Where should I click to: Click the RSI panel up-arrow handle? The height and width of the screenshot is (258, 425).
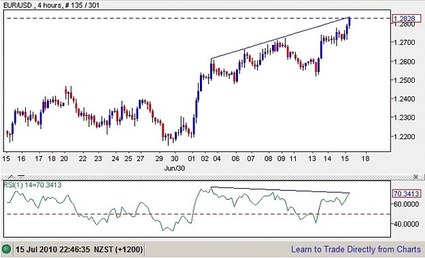pyautogui.click(x=12, y=177)
